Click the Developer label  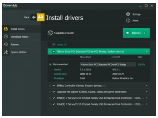pyautogui.click(x=59, y=78)
